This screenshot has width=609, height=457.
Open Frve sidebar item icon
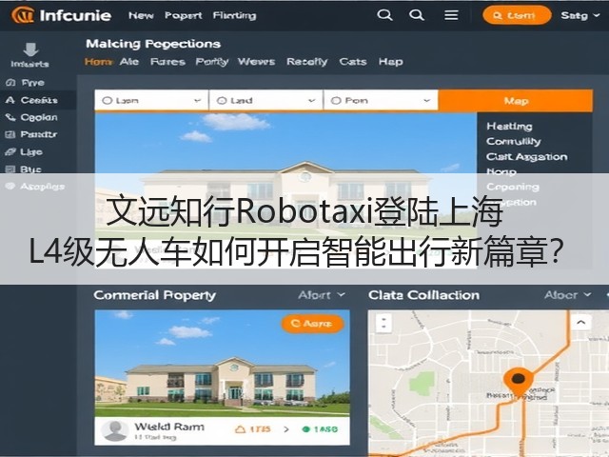pyautogui.click(x=10, y=83)
